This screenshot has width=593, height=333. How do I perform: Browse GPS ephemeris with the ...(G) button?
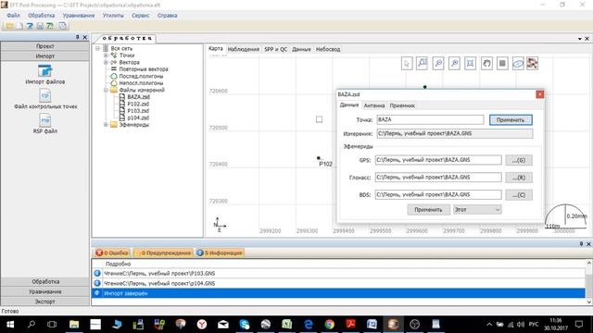[x=519, y=160]
